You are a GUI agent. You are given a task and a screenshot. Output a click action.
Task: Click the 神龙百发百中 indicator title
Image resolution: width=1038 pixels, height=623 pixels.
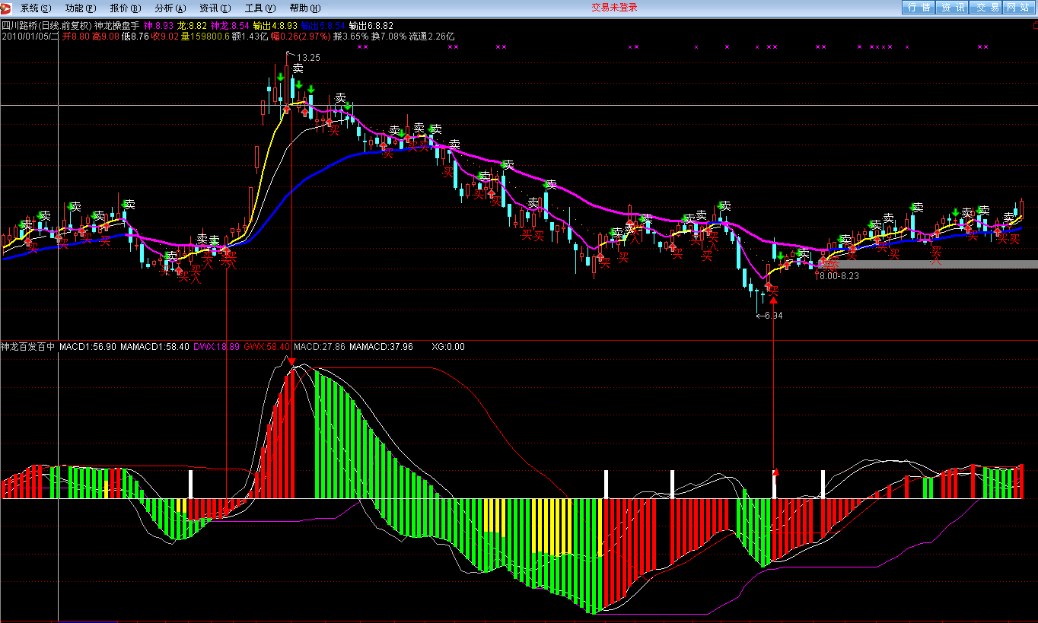pyautogui.click(x=28, y=347)
